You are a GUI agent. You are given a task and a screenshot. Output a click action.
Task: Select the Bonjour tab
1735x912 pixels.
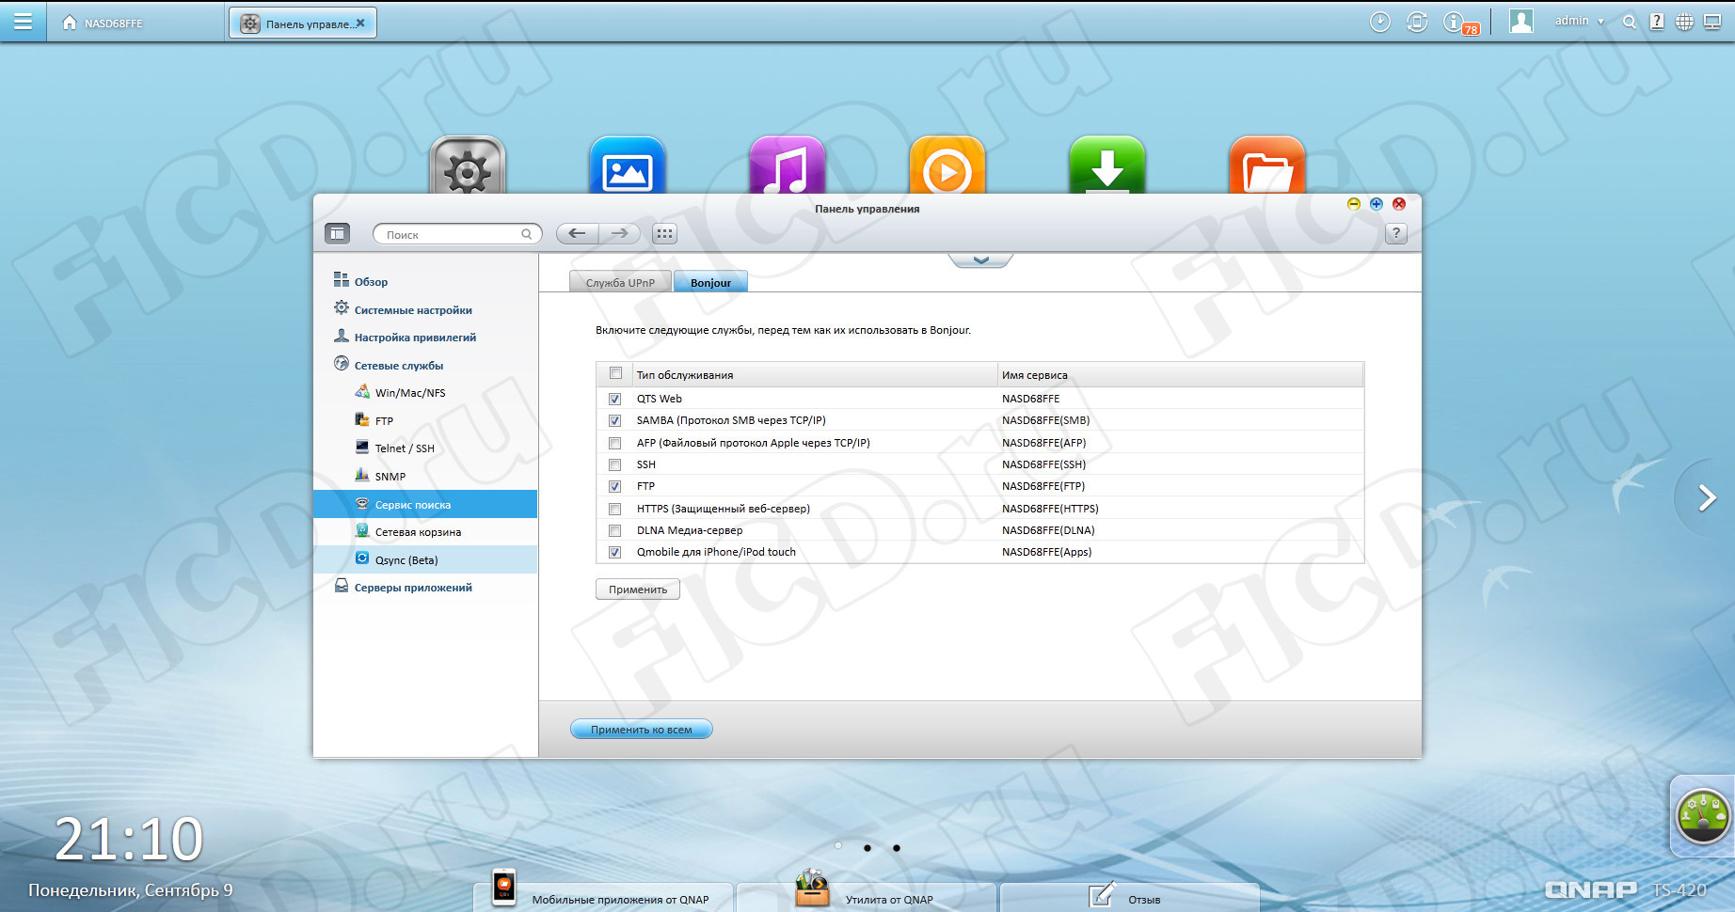pyautogui.click(x=710, y=282)
